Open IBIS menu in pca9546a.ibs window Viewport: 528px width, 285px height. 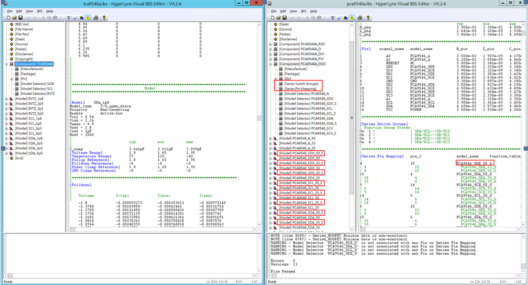click(304, 11)
